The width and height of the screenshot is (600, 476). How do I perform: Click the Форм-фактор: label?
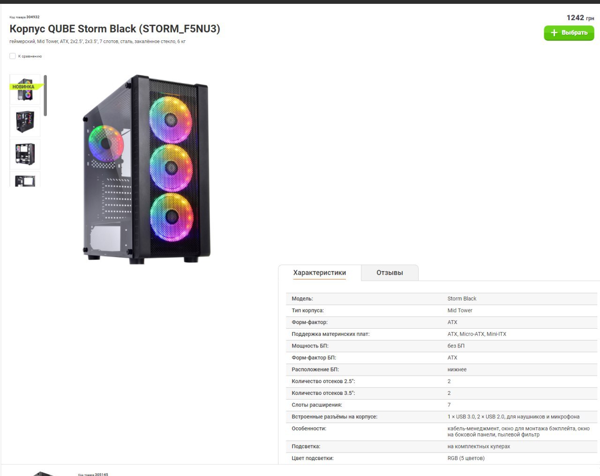click(309, 322)
